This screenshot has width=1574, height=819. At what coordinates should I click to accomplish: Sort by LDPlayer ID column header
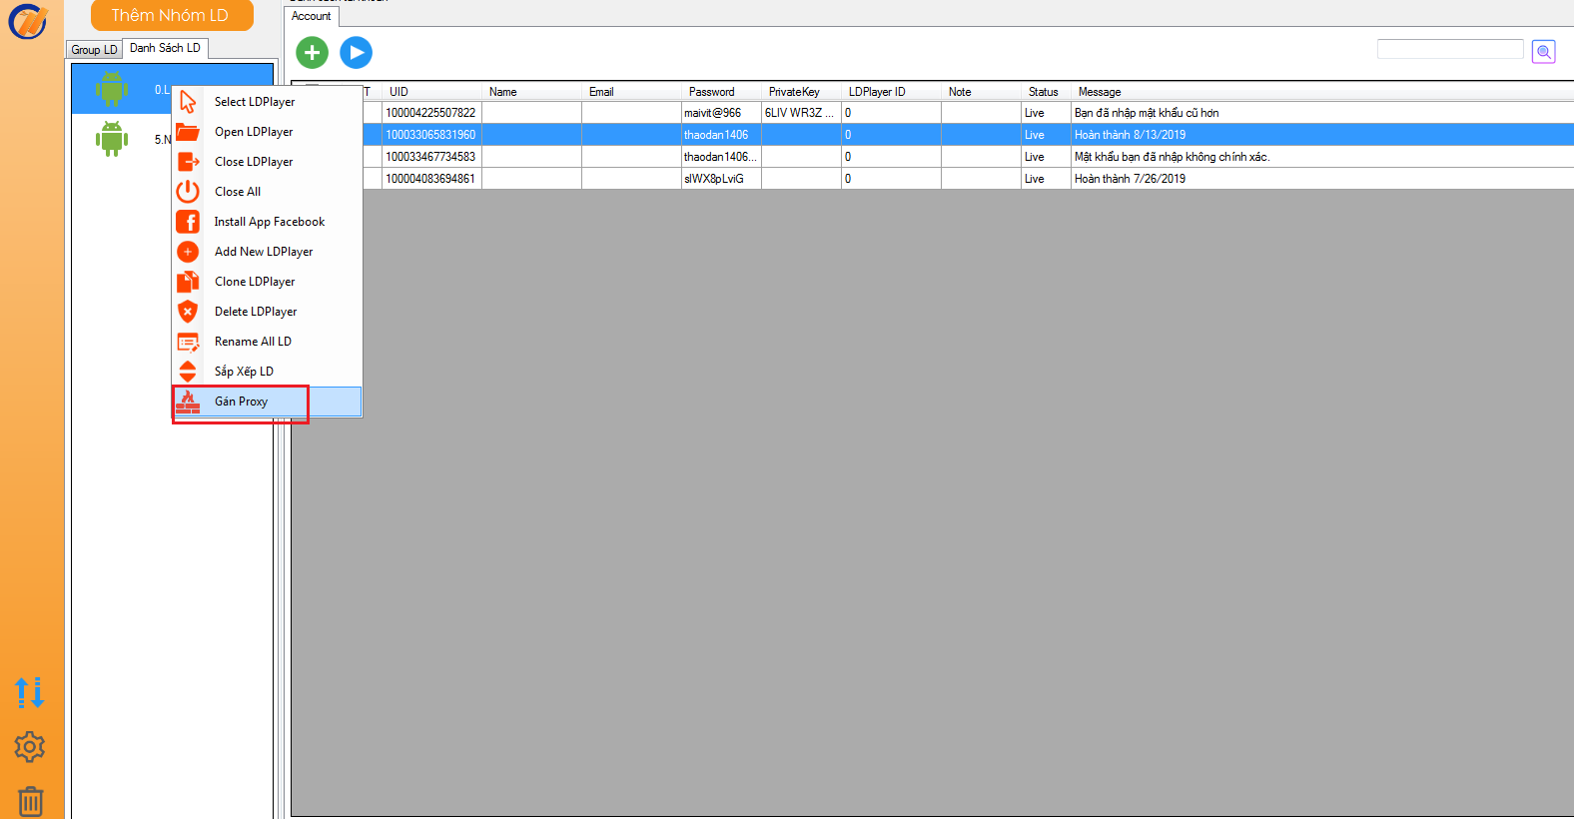(891, 92)
